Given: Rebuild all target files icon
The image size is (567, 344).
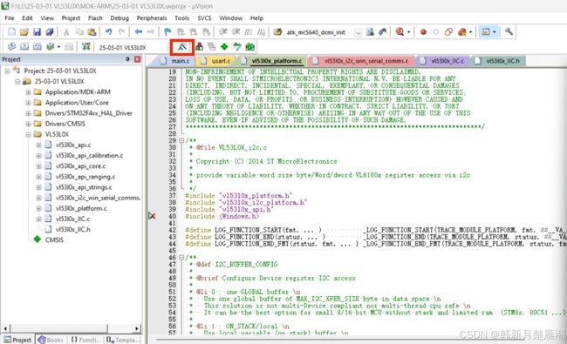Looking at the screenshot, I should 37,46.
